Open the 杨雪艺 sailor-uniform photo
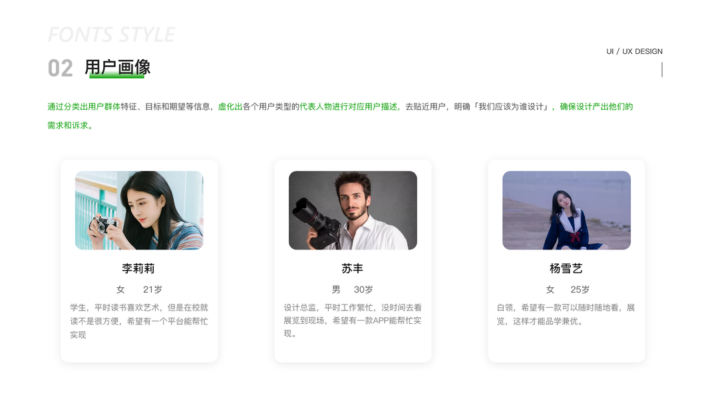 tap(566, 210)
